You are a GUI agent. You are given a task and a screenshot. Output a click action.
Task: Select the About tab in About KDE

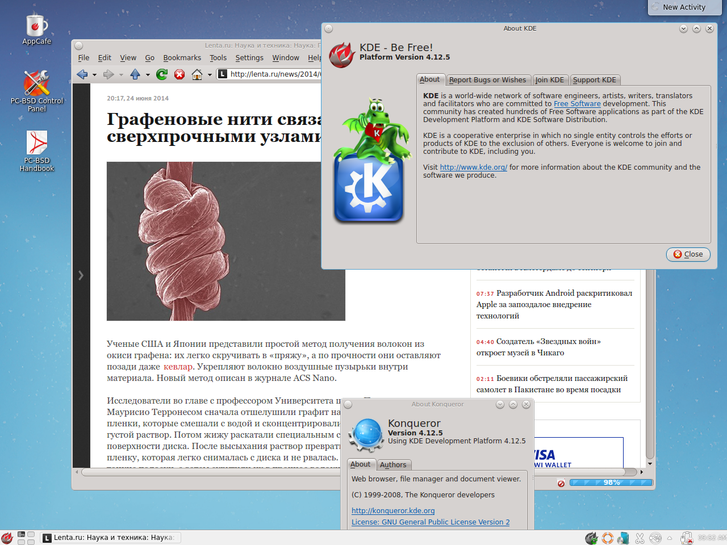tap(430, 79)
